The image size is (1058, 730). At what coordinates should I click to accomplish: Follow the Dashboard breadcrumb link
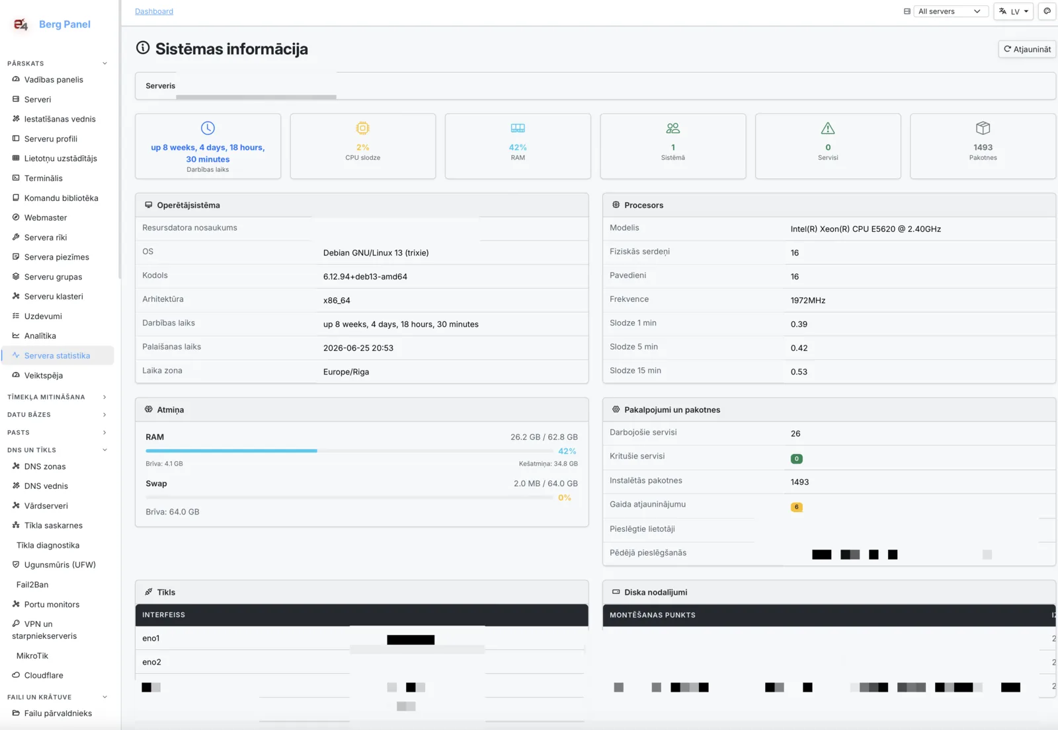(154, 11)
